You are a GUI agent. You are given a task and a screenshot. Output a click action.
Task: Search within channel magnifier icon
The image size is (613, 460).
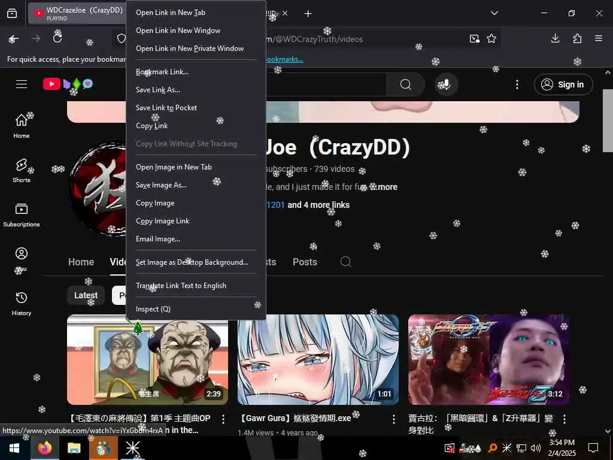pos(345,262)
